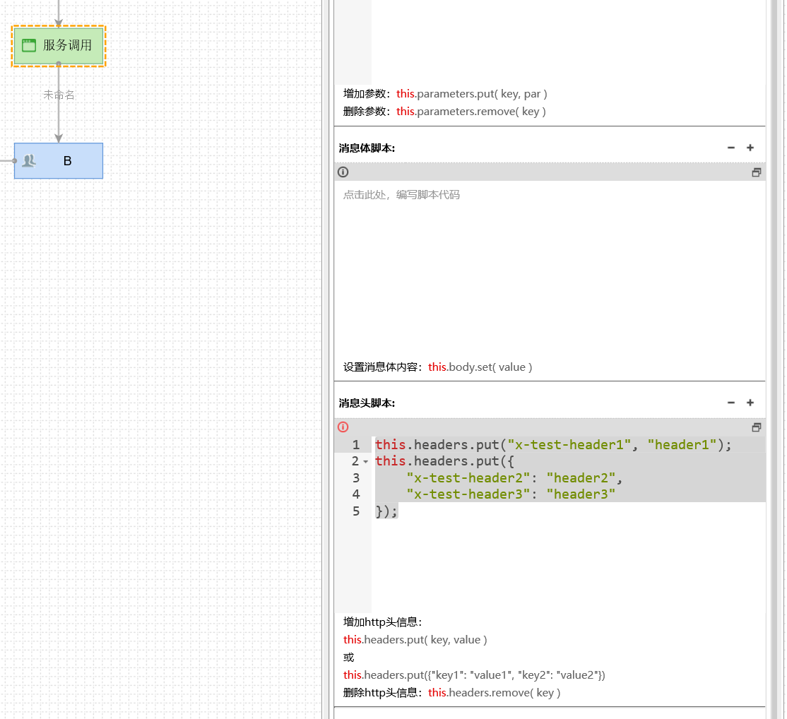Click the "header3" string value in line 4
The height and width of the screenshot is (719, 787).
(580, 494)
